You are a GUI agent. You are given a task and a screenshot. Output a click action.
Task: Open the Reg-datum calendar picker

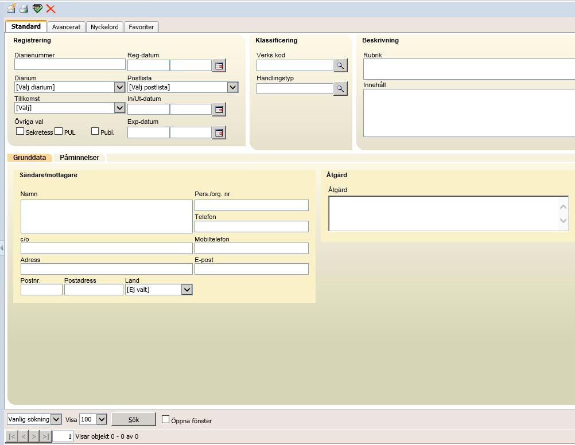click(219, 66)
